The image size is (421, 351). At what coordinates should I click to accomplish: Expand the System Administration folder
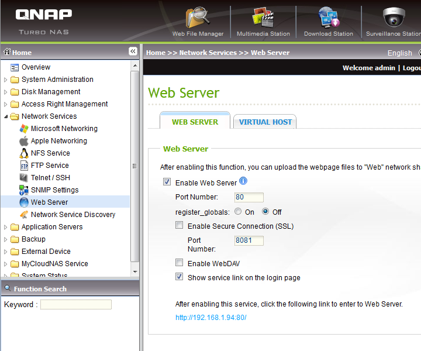[x=6, y=80]
